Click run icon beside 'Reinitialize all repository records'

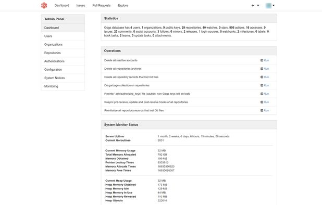262,110
